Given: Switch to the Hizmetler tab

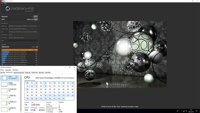Looking at the screenshot, I should tap(48, 73).
